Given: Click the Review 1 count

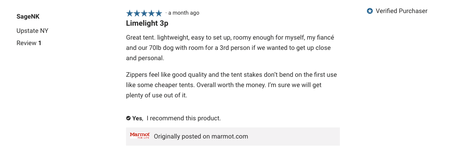Looking at the screenshot, I should pyautogui.click(x=29, y=43).
